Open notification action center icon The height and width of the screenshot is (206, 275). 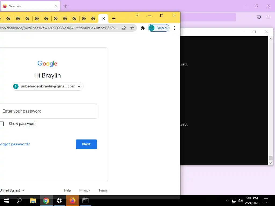pyautogui.click(x=266, y=201)
